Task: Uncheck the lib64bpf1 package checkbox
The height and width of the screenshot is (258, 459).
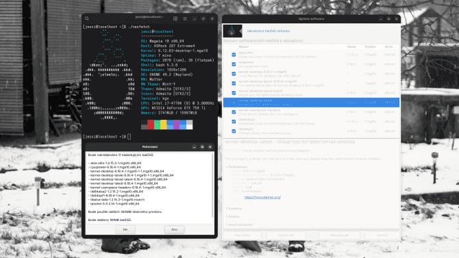Action: coord(234,131)
